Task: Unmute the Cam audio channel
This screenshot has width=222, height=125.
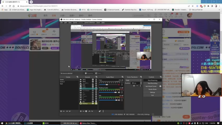Action: (119, 85)
